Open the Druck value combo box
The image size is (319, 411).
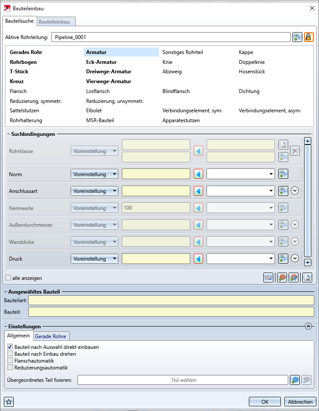click(241, 259)
